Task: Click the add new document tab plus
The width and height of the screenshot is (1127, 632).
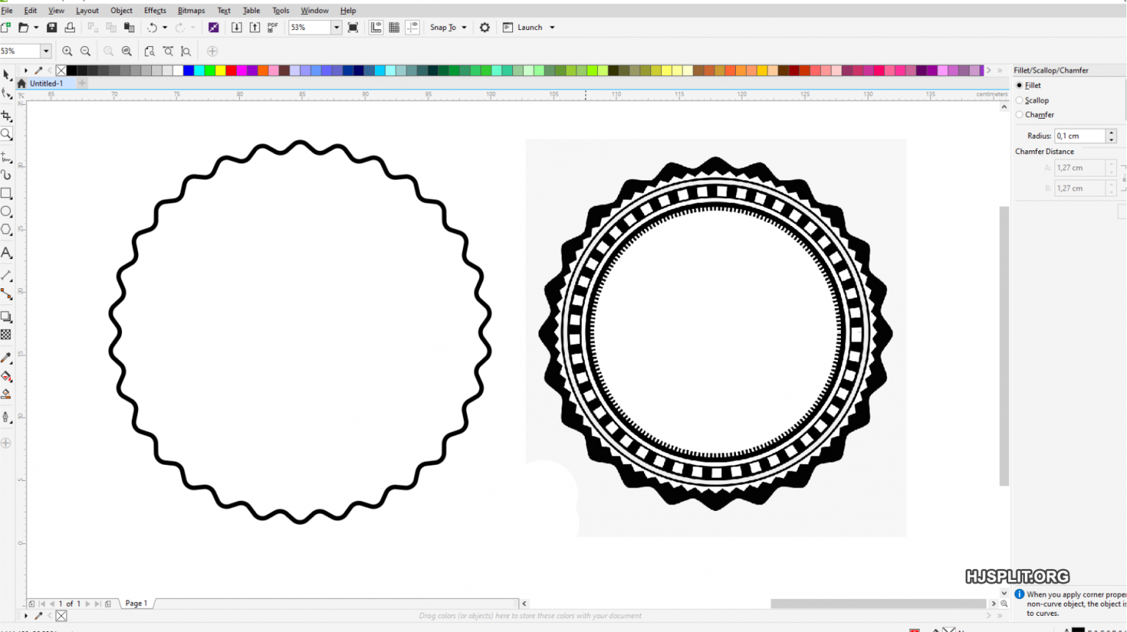Action: (82, 84)
